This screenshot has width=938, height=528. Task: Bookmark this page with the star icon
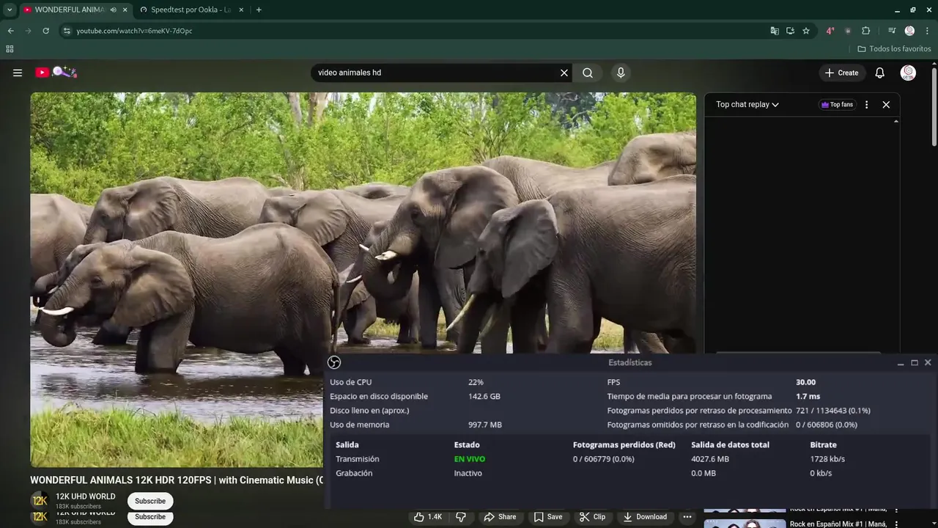(806, 31)
